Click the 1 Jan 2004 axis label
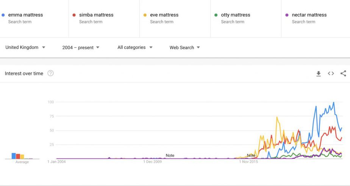This screenshot has height=186, width=350. pos(56,161)
